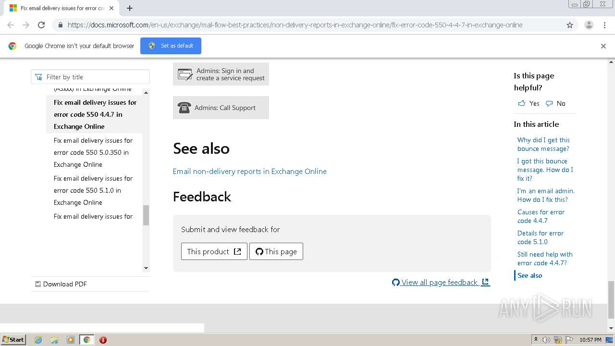Jump to I'm an email admin section
Image resolution: width=615 pixels, height=346 pixels.
point(546,195)
